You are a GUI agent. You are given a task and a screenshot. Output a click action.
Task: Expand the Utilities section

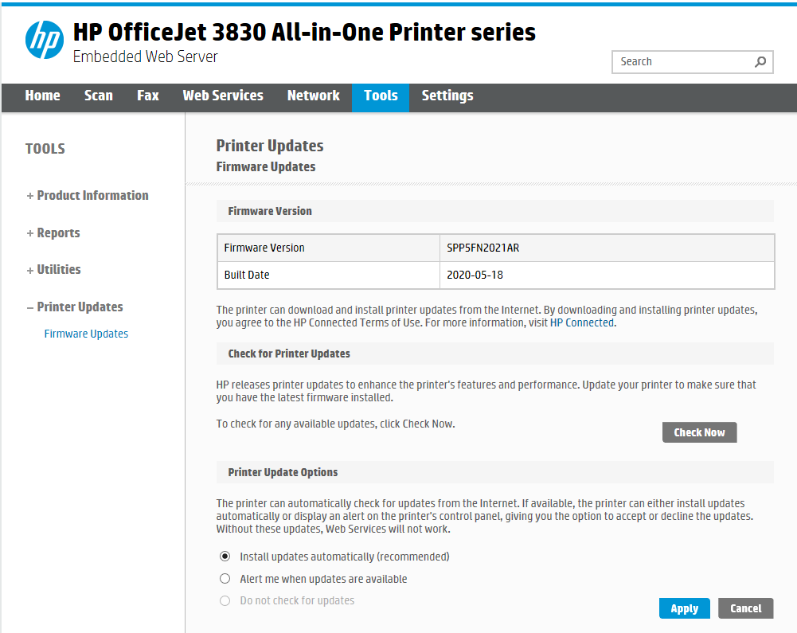[53, 270]
